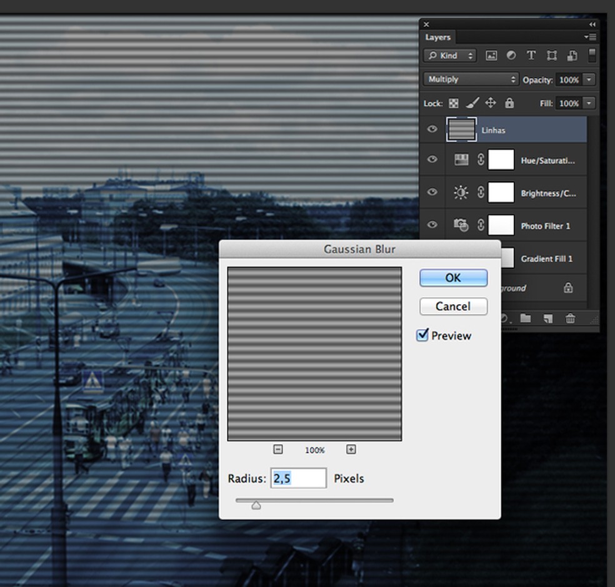Expand the Opacity slider dropdown arrow

click(x=589, y=79)
